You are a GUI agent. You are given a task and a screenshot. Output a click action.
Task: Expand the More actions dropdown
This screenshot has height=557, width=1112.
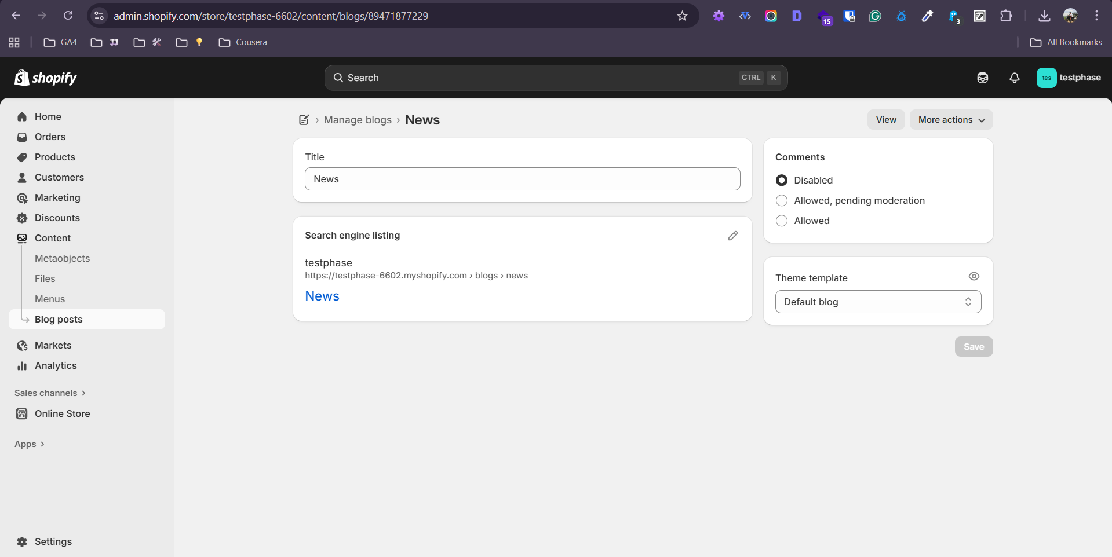point(951,120)
